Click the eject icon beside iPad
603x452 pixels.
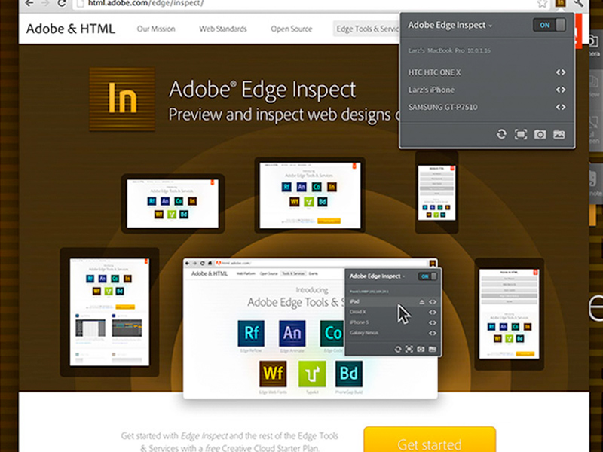pos(422,302)
